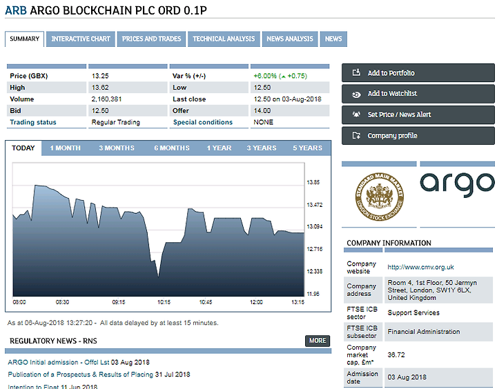Viewport: 497px width, 389px height.
Task: Open the Special conditions link
Action: pyautogui.click(x=203, y=122)
